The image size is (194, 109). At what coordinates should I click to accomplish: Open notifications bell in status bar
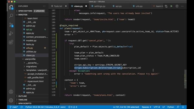tap(183, 107)
